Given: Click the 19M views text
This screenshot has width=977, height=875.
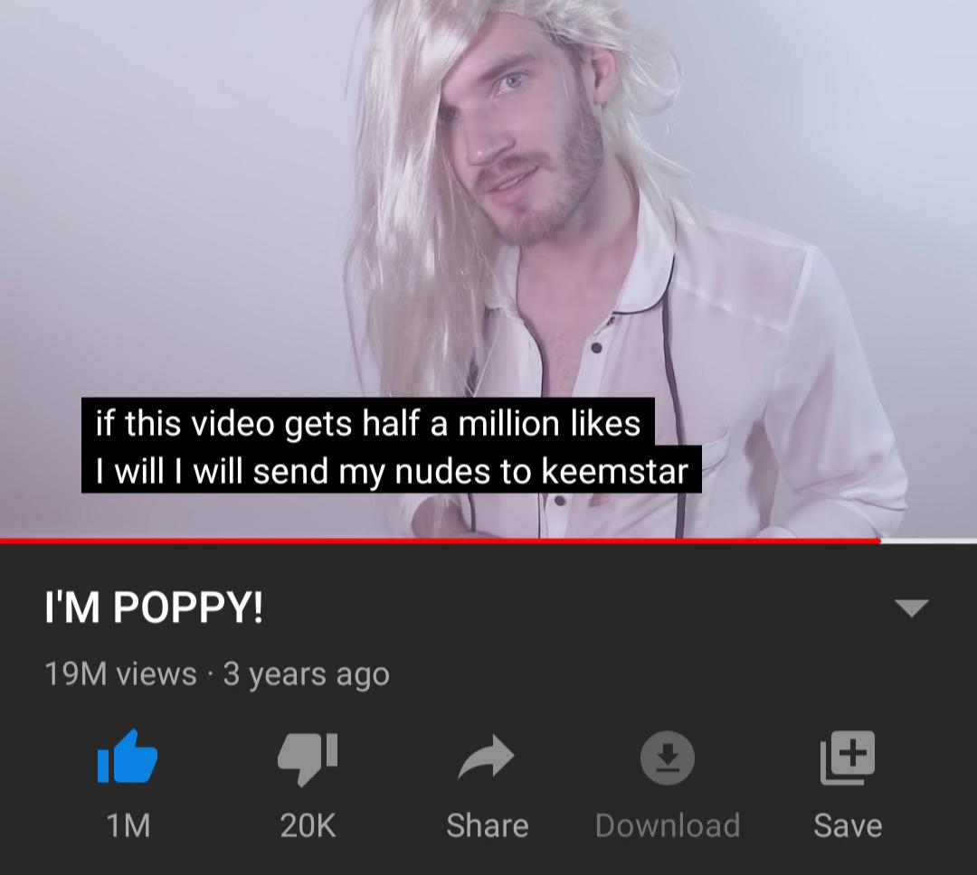Looking at the screenshot, I should pyautogui.click(x=120, y=673).
